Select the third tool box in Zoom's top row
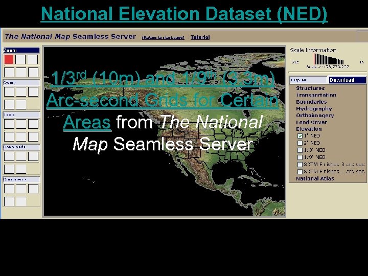The width and height of the screenshot is (368, 276). pos(33,59)
